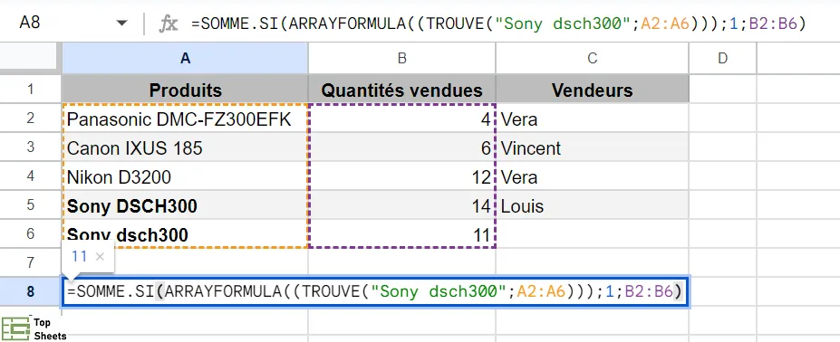Close the 11 result preview tooltip

100,257
